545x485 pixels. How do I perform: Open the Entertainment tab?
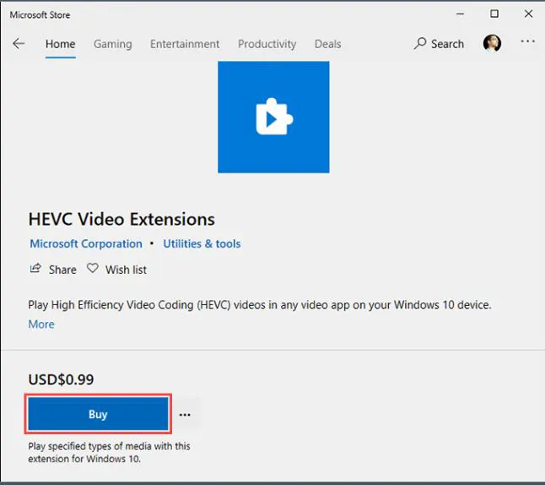[185, 44]
